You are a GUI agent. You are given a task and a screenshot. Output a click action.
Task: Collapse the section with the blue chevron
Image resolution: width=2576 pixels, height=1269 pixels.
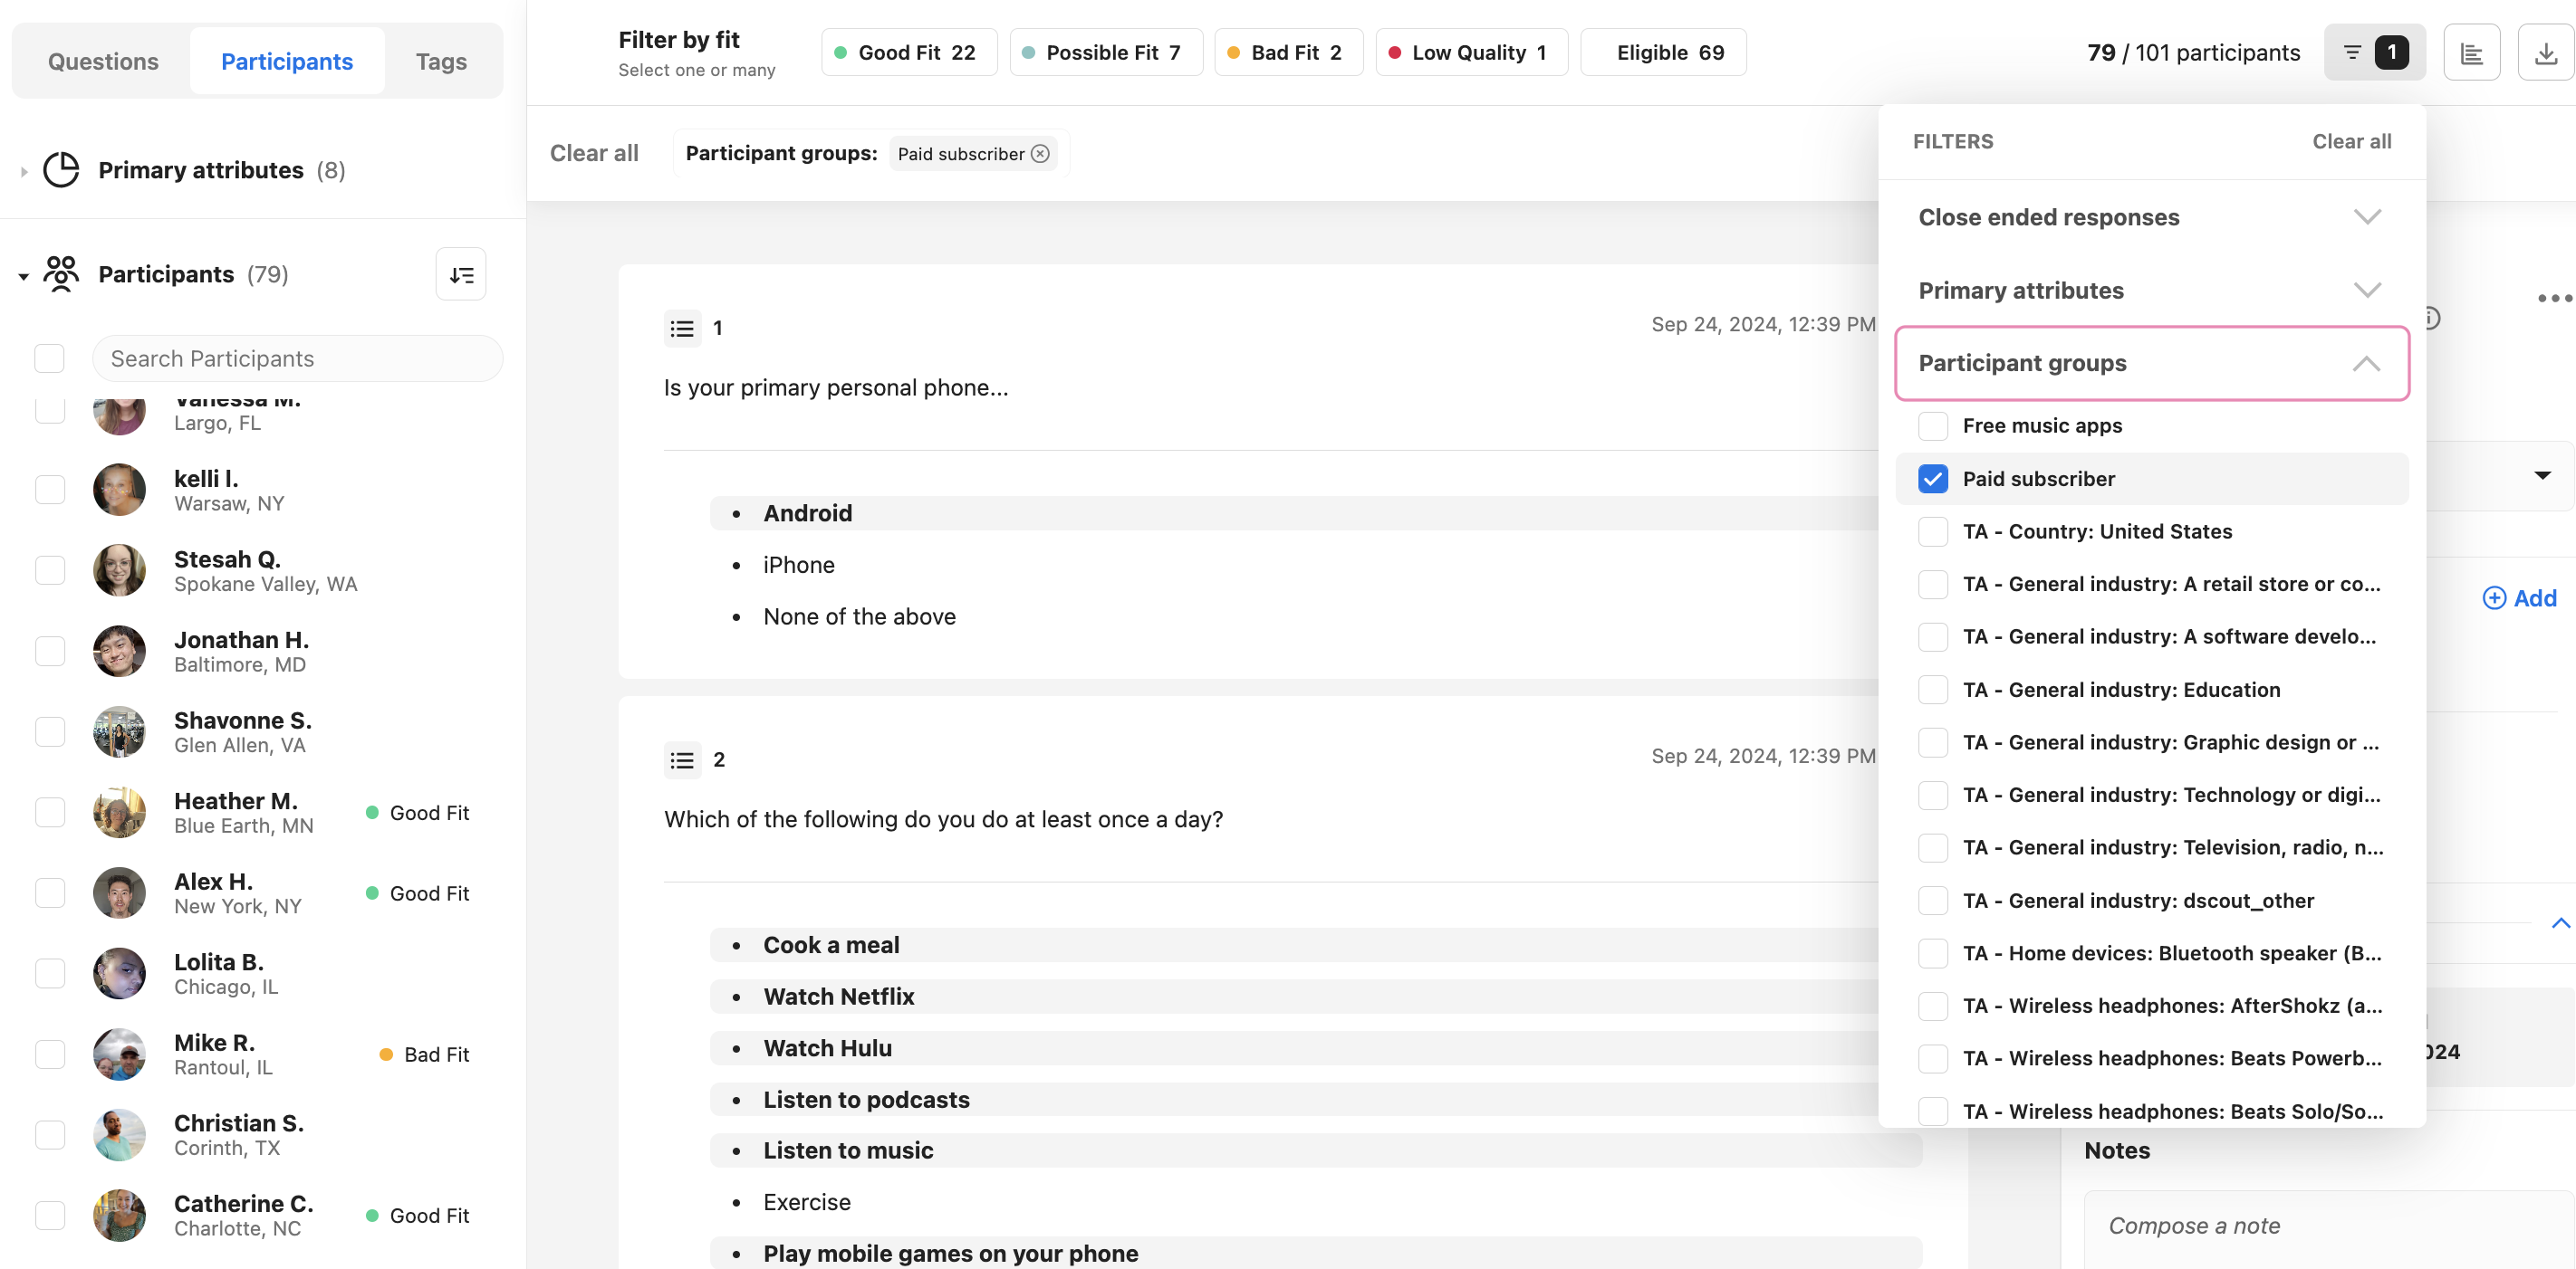2560,922
